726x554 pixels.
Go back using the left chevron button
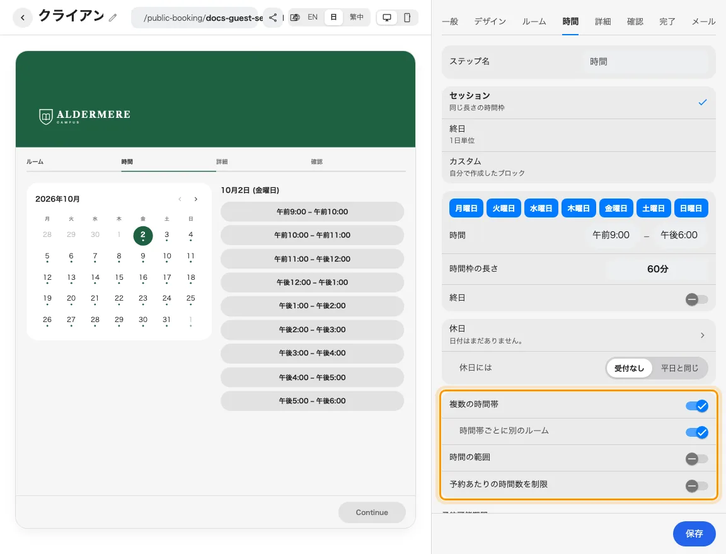pos(22,18)
